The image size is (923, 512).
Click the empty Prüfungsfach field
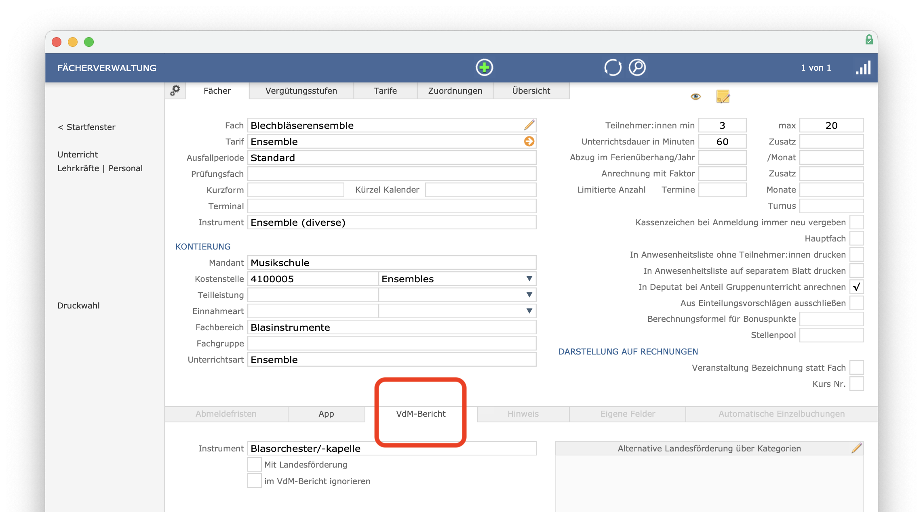[392, 174]
